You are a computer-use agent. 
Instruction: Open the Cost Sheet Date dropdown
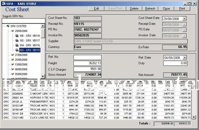tap(184, 19)
